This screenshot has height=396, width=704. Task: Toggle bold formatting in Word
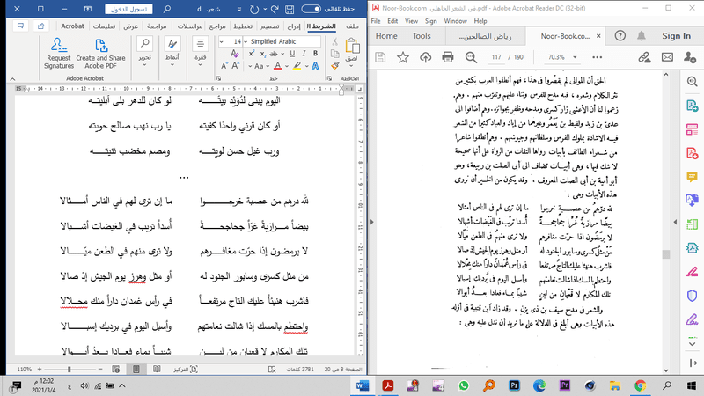pyautogui.click(x=316, y=54)
